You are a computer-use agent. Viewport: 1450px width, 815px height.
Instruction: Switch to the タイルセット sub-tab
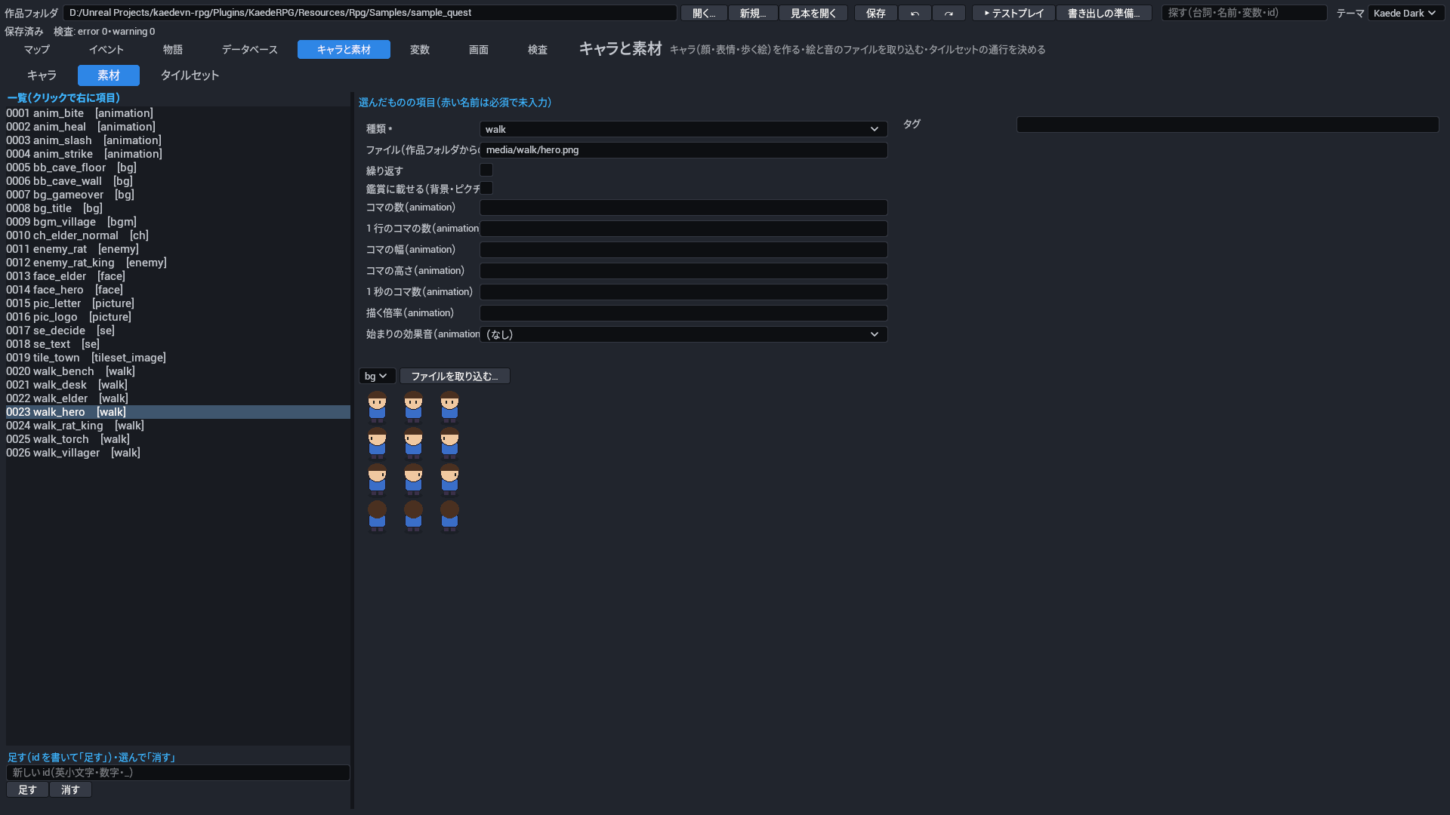190,75
